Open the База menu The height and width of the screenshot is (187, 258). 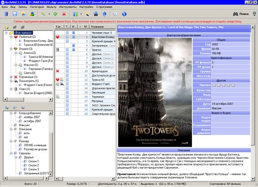click(x=5, y=7)
